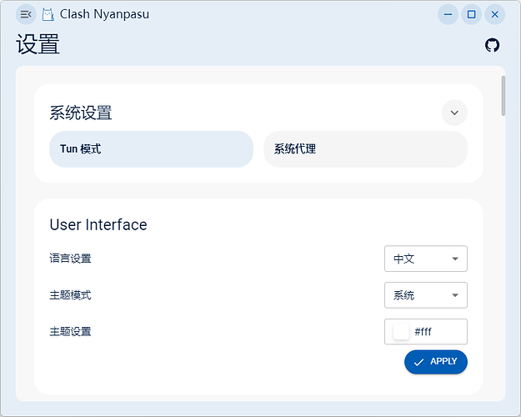The height and width of the screenshot is (417, 521).
Task: Click the white theme color swatch
Action: tap(401, 332)
